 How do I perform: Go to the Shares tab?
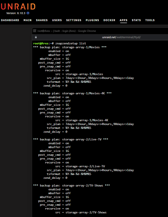[42, 20]
